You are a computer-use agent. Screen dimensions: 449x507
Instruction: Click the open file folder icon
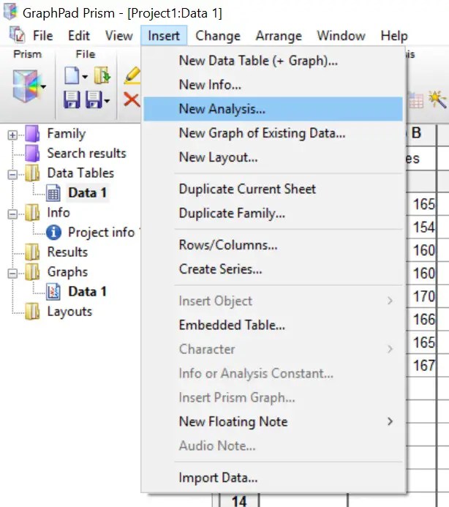pos(102,75)
